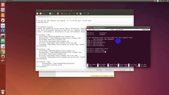Click 'httpd-vhosts.conf' selected status in file manager

click(102, 76)
